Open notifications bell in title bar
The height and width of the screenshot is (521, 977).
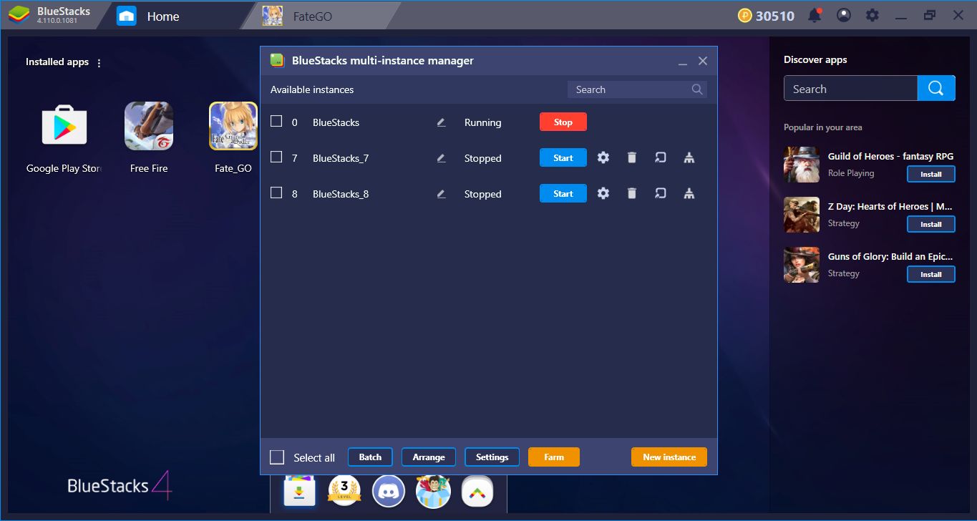(x=815, y=15)
